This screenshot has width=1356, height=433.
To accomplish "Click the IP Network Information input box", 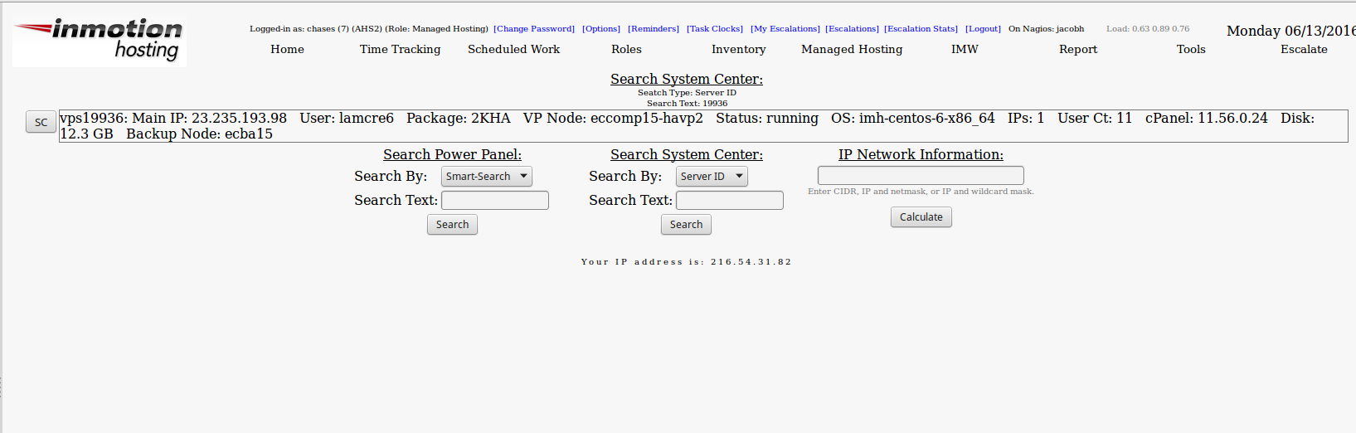I will [x=921, y=176].
